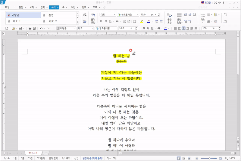Click the zoom slider handle in status bar
Image resolution: width=241 pixels, height=161 pixels.
209,158
